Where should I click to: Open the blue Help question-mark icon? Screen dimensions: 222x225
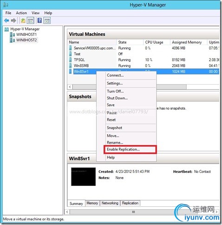pos(39,20)
